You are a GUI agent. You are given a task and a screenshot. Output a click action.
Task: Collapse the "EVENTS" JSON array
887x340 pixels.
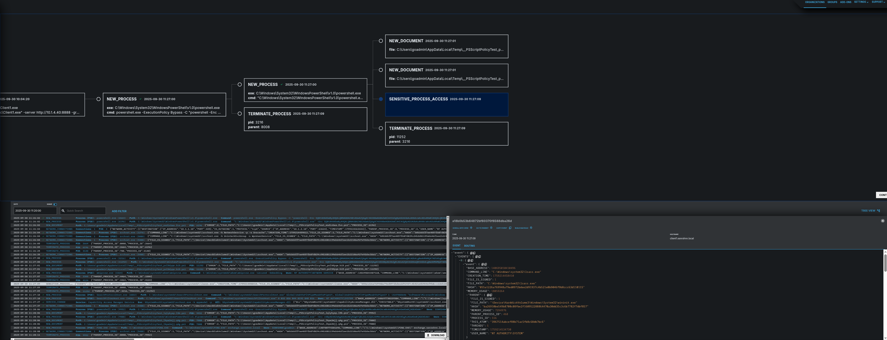click(456, 257)
